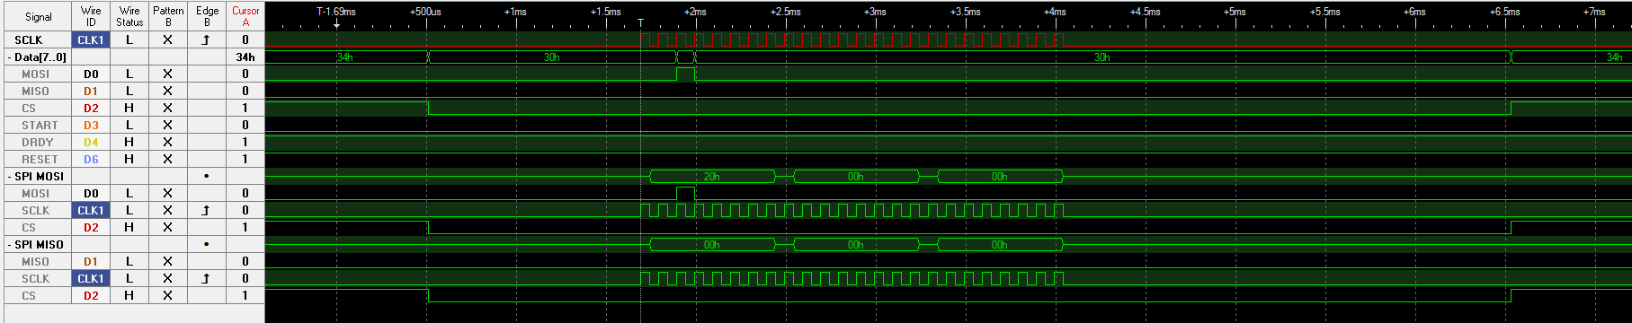Click the T trigger marker on the time ruler
This screenshot has width=1632, height=323.
coord(640,22)
